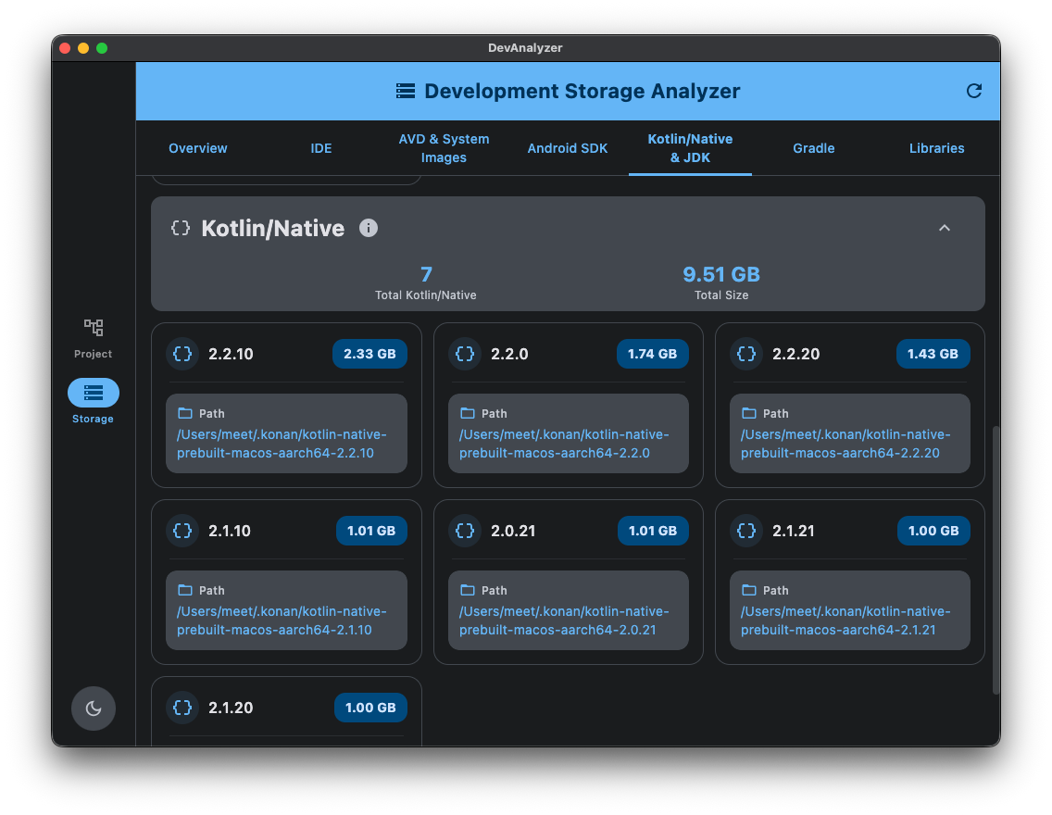Click the braces icon in the Kotlin/Native header
The image size is (1052, 815).
click(x=181, y=228)
